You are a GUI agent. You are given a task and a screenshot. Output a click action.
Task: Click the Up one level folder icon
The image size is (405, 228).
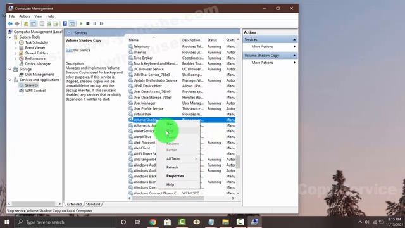[26, 23]
